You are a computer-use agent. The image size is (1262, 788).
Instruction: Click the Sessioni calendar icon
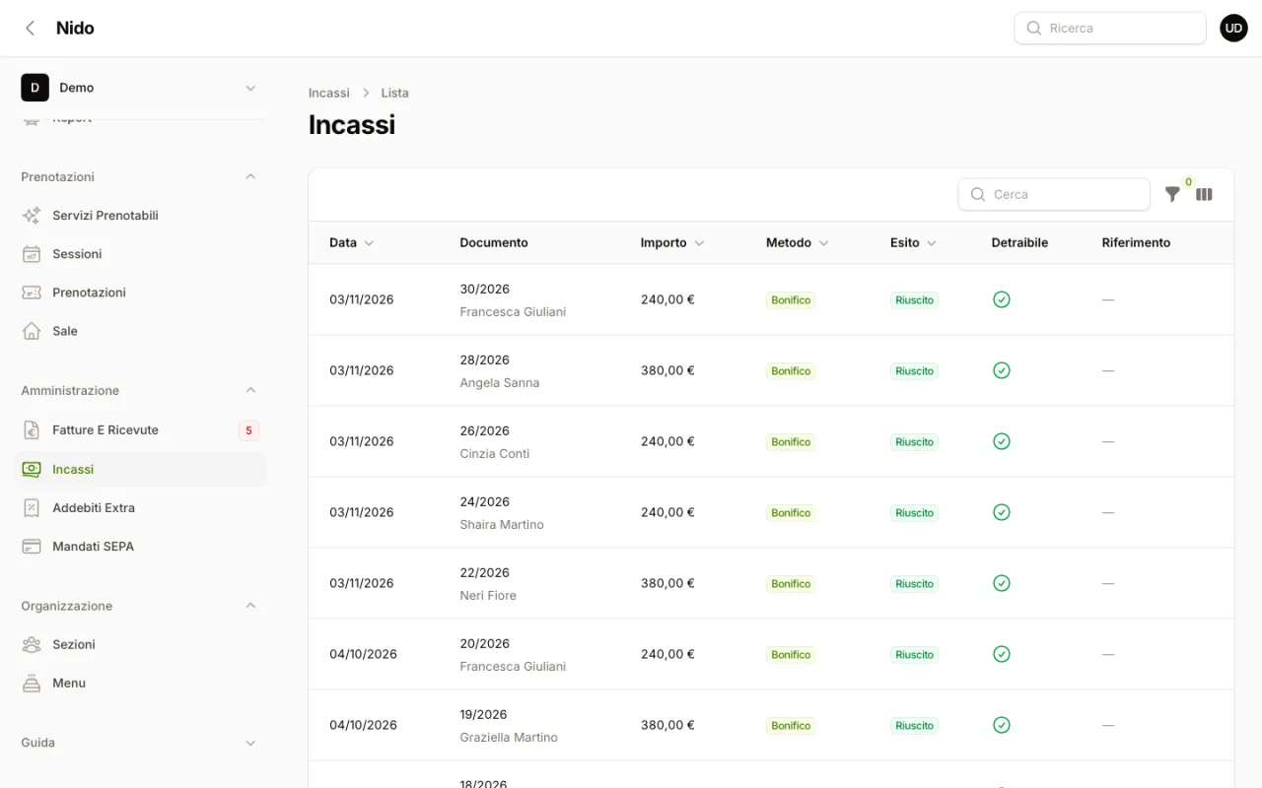tap(32, 253)
